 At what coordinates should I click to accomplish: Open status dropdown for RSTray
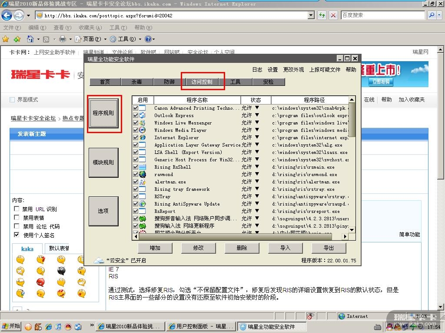point(257,196)
